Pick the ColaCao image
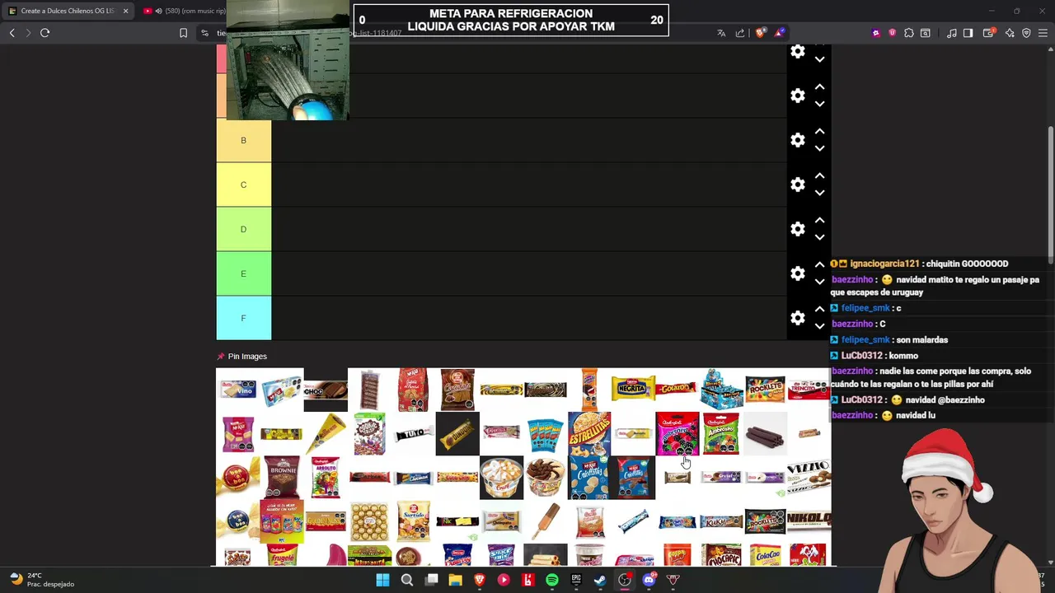This screenshot has height=593, width=1055. (765, 555)
